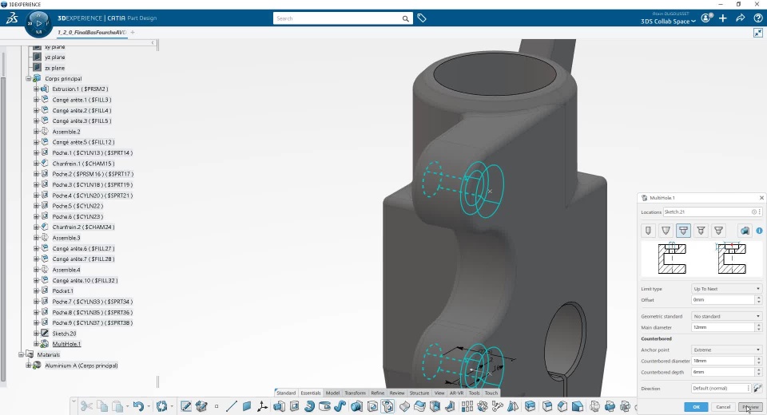Open the Geometric standard dropdown
The image size is (767, 415).
click(x=726, y=316)
